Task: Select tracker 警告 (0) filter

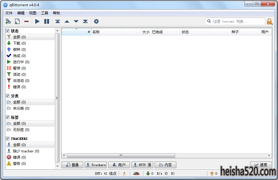Action: 30,164
